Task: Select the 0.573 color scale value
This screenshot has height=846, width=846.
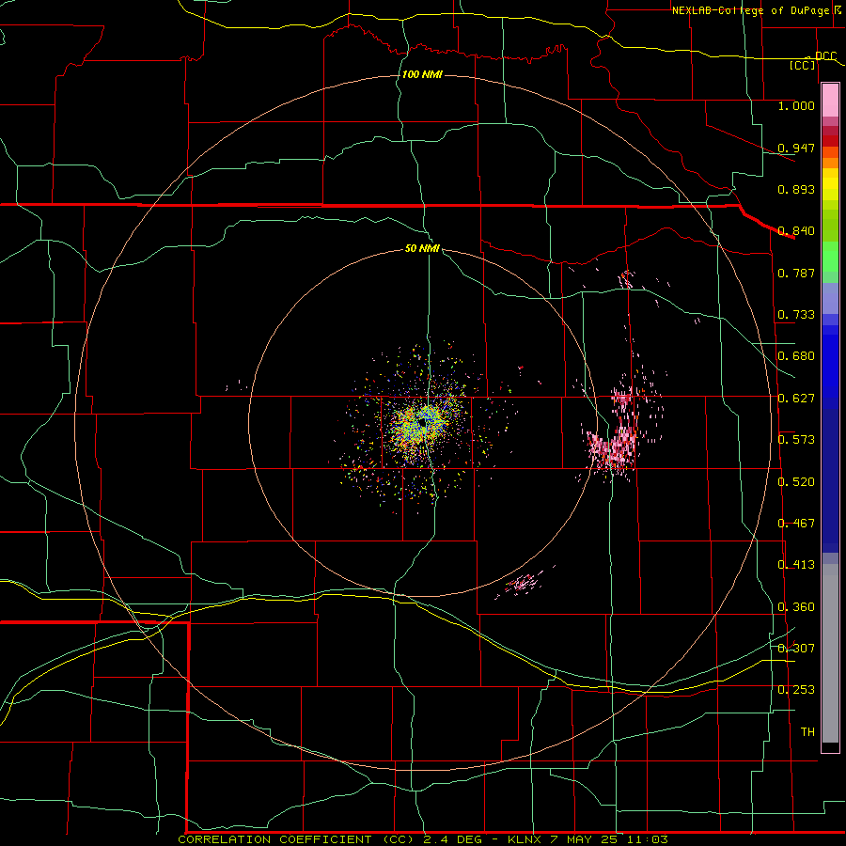Action: (796, 440)
